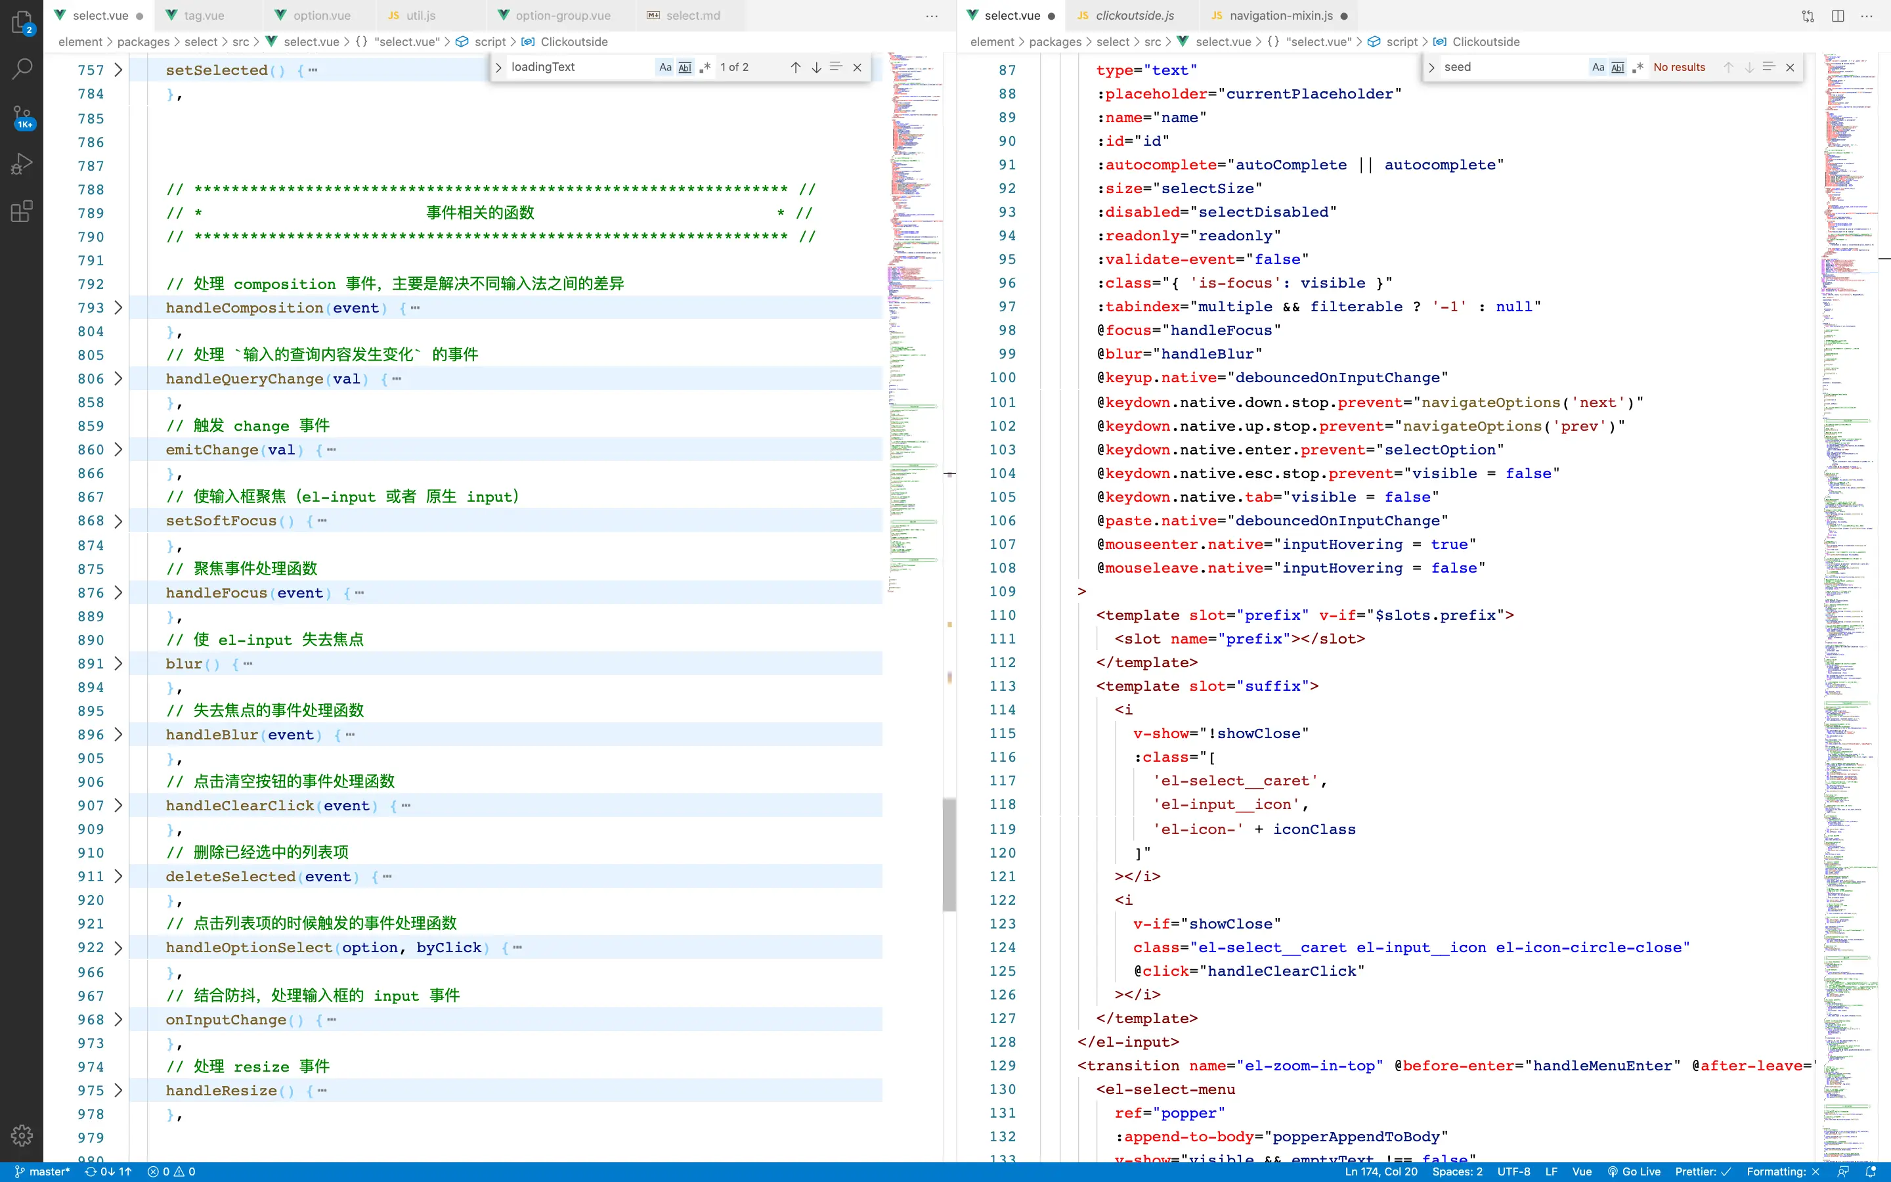Click 'packages' breadcrumb in left editor
Image resolution: width=1891 pixels, height=1182 pixels.
(x=143, y=42)
